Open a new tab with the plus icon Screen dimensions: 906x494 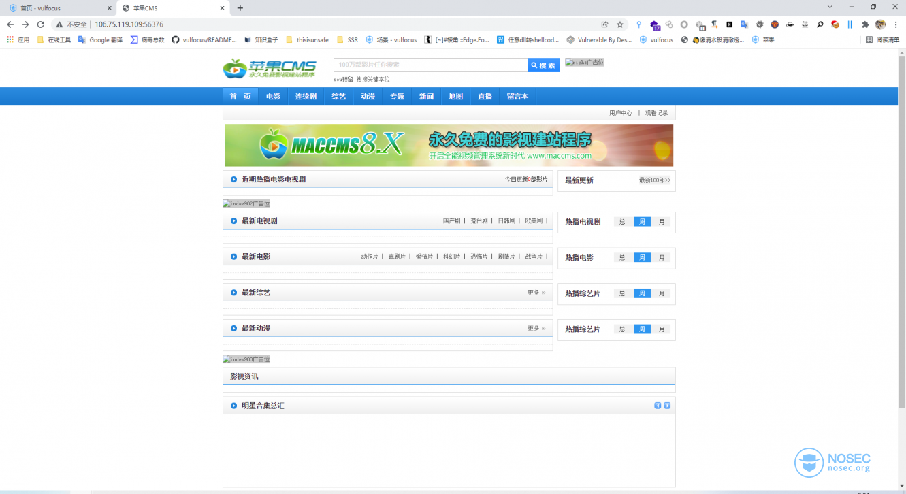coord(240,8)
